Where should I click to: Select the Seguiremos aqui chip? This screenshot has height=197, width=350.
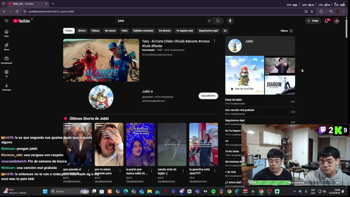(x=208, y=31)
